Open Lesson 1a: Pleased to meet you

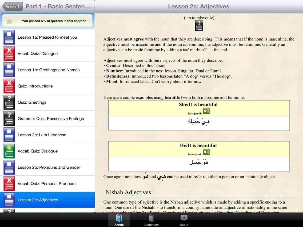pyautogui.click(x=47, y=37)
